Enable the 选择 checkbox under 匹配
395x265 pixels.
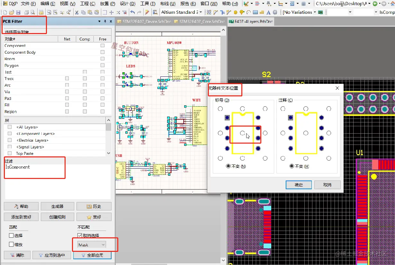[x=12, y=235]
